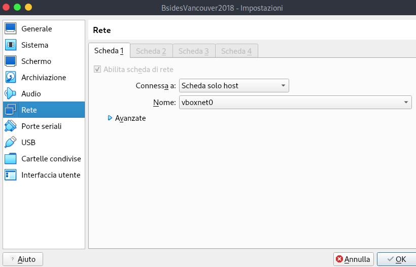The image size is (416, 267).
Task: Select Interfaccia utente in the sidebar
Action: (x=44, y=175)
